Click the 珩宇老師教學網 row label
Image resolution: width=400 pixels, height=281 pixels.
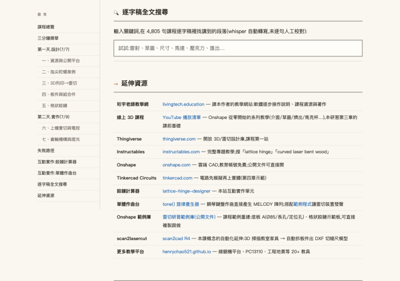coord(133,105)
